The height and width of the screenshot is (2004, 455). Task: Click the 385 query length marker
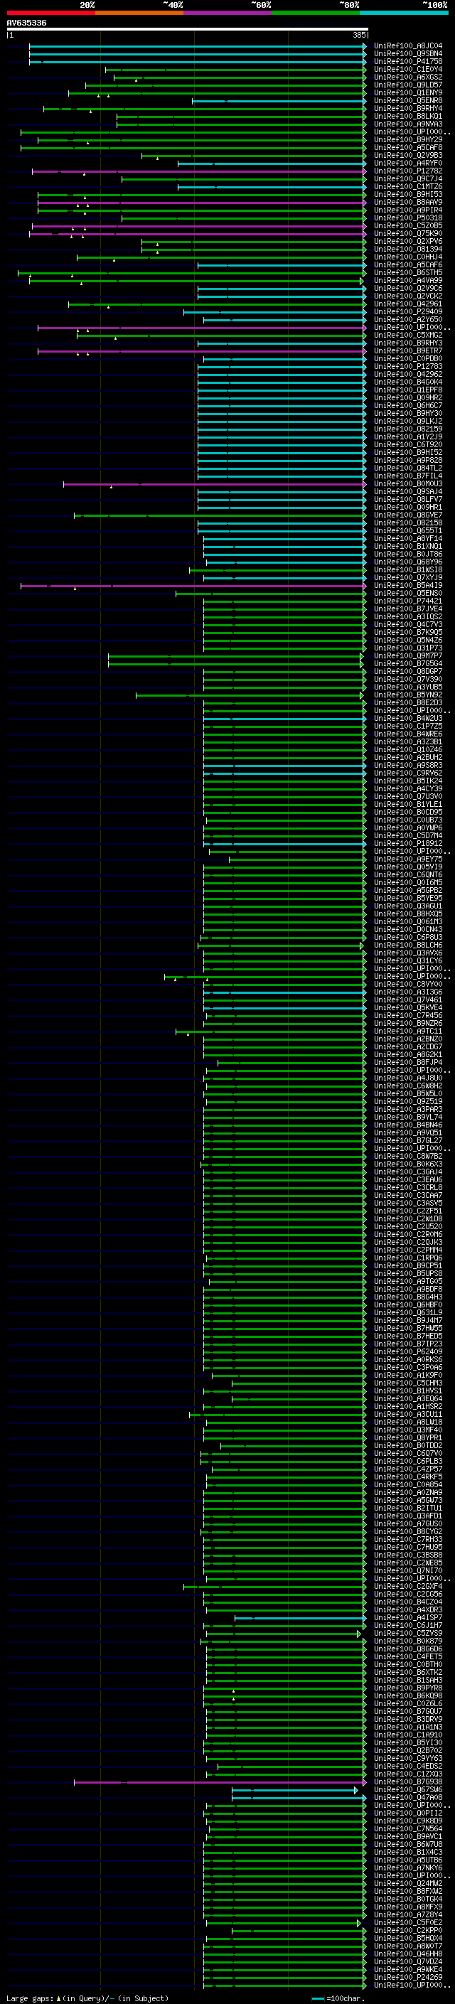pyautogui.click(x=359, y=35)
